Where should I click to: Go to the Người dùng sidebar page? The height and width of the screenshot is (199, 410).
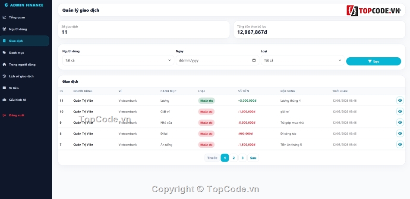point(25,29)
